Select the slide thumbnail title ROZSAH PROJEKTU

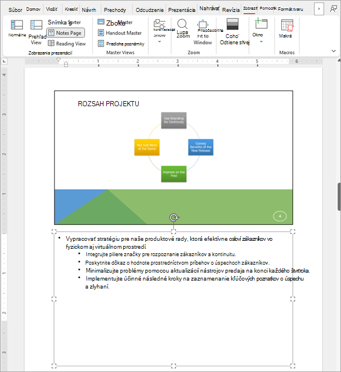click(x=109, y=104)
